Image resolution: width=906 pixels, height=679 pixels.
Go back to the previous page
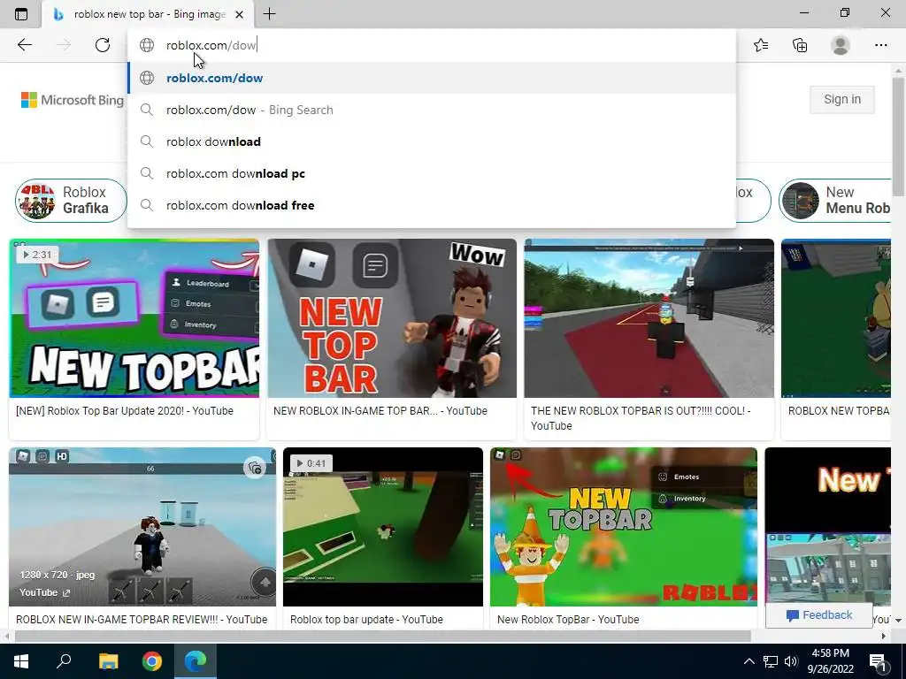point(24,45)
